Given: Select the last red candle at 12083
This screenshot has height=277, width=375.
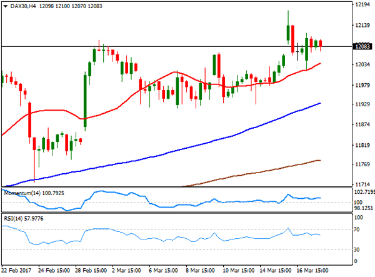Looking at the screenshot, I should 321,44.
